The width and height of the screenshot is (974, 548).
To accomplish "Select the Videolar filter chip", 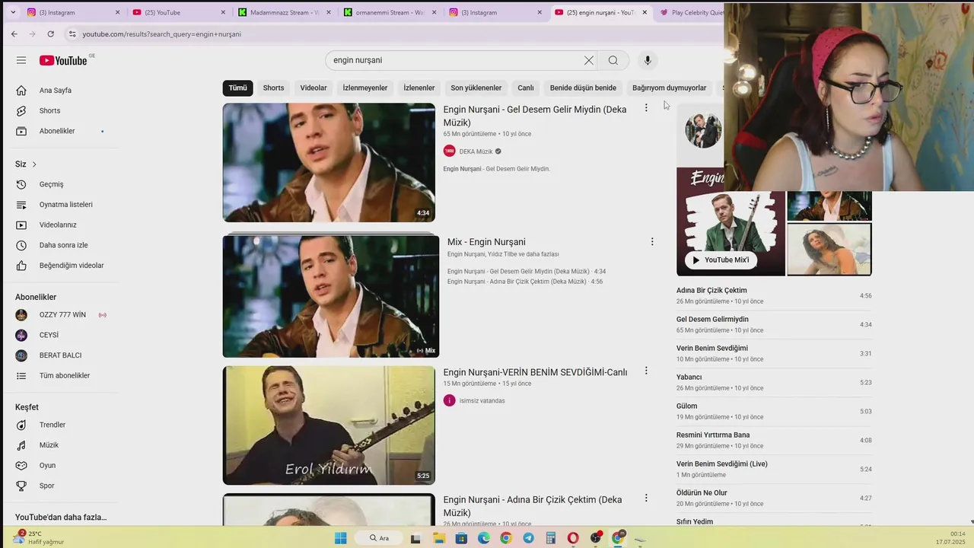I will [x=314, y=88].
